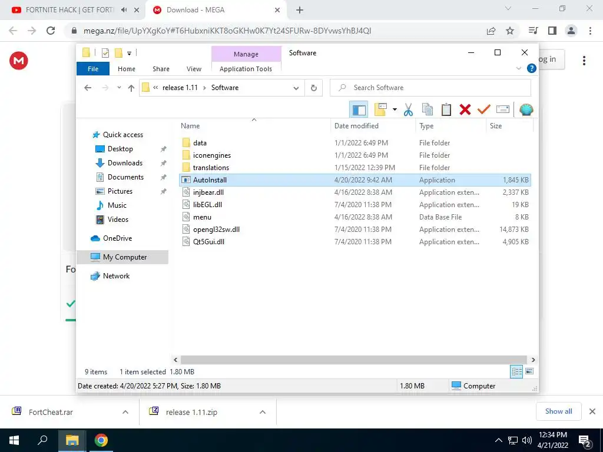Select injbear.dll file

(x=354, y=192)
